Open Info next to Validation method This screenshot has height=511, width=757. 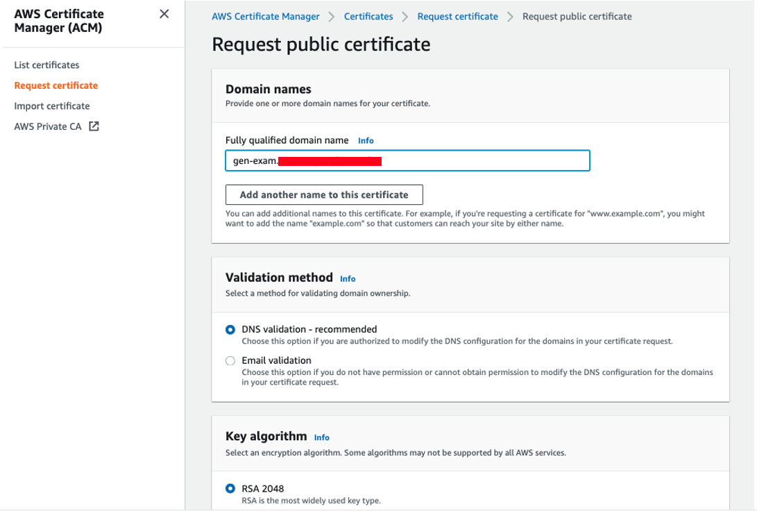(x=348, y=278)
